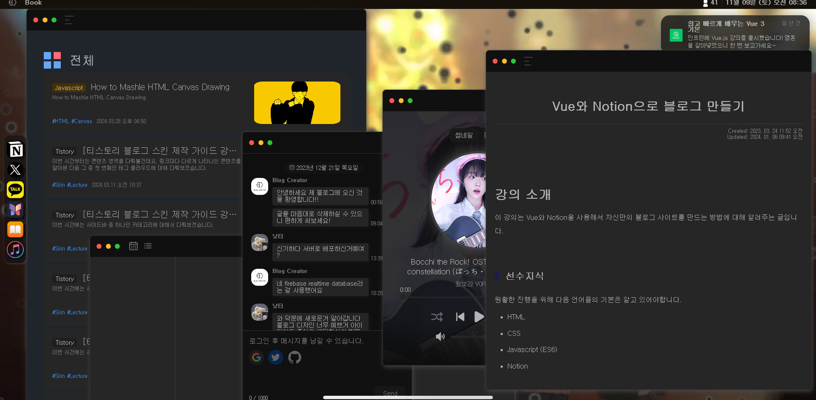Click the 강의 소개 heading

click(523, 194)
